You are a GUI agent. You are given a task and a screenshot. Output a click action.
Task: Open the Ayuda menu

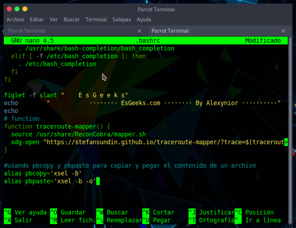click(144, 19)
